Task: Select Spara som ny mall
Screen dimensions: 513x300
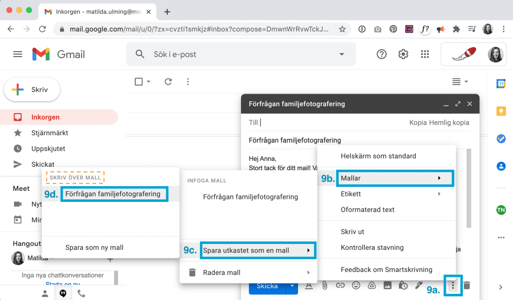Action: (94, 247)
